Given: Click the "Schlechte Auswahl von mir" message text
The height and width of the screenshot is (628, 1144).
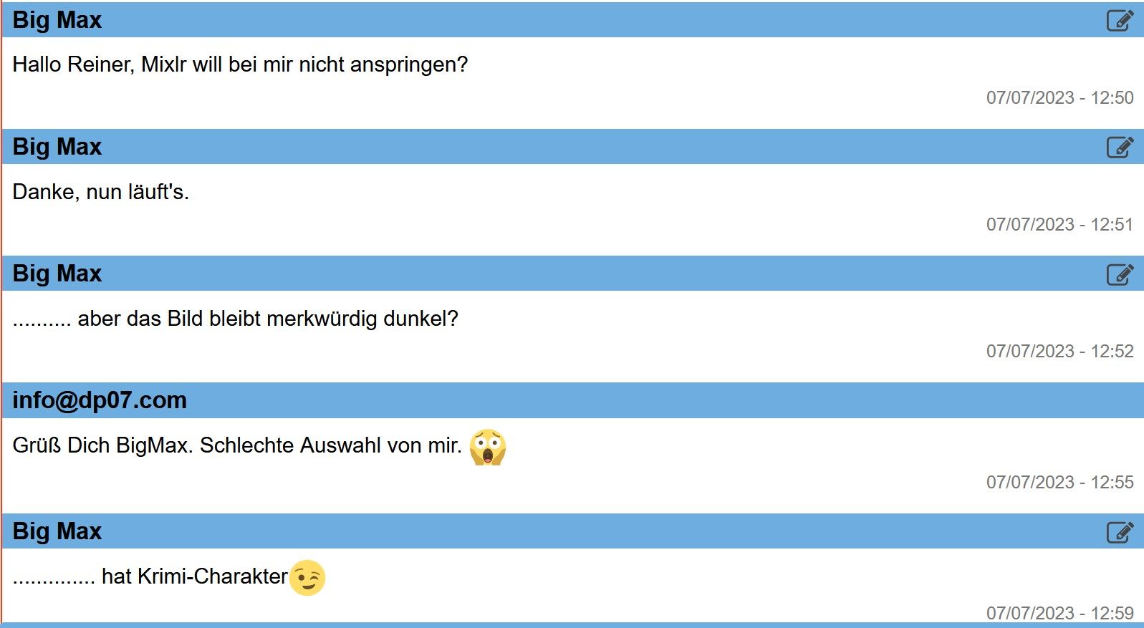Looking at the screenshot, I should (330, 445).
